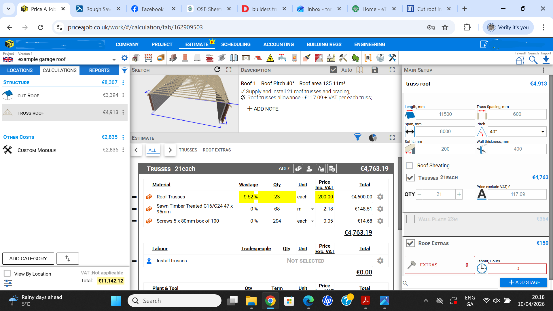Expand the project version dropdown arrow
Image resolution: width=553 pixels, height=311 pixels.
[x=114, y=59]
